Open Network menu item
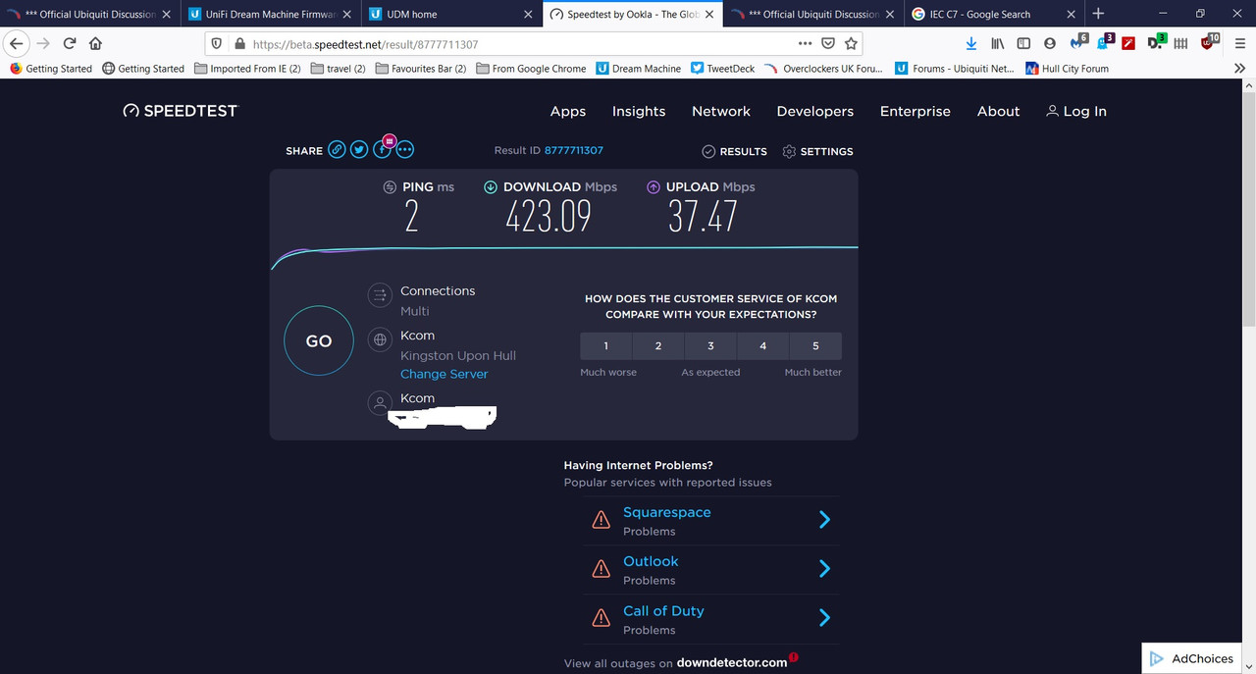The image size is (1256, 674). [x=721, y=111]
